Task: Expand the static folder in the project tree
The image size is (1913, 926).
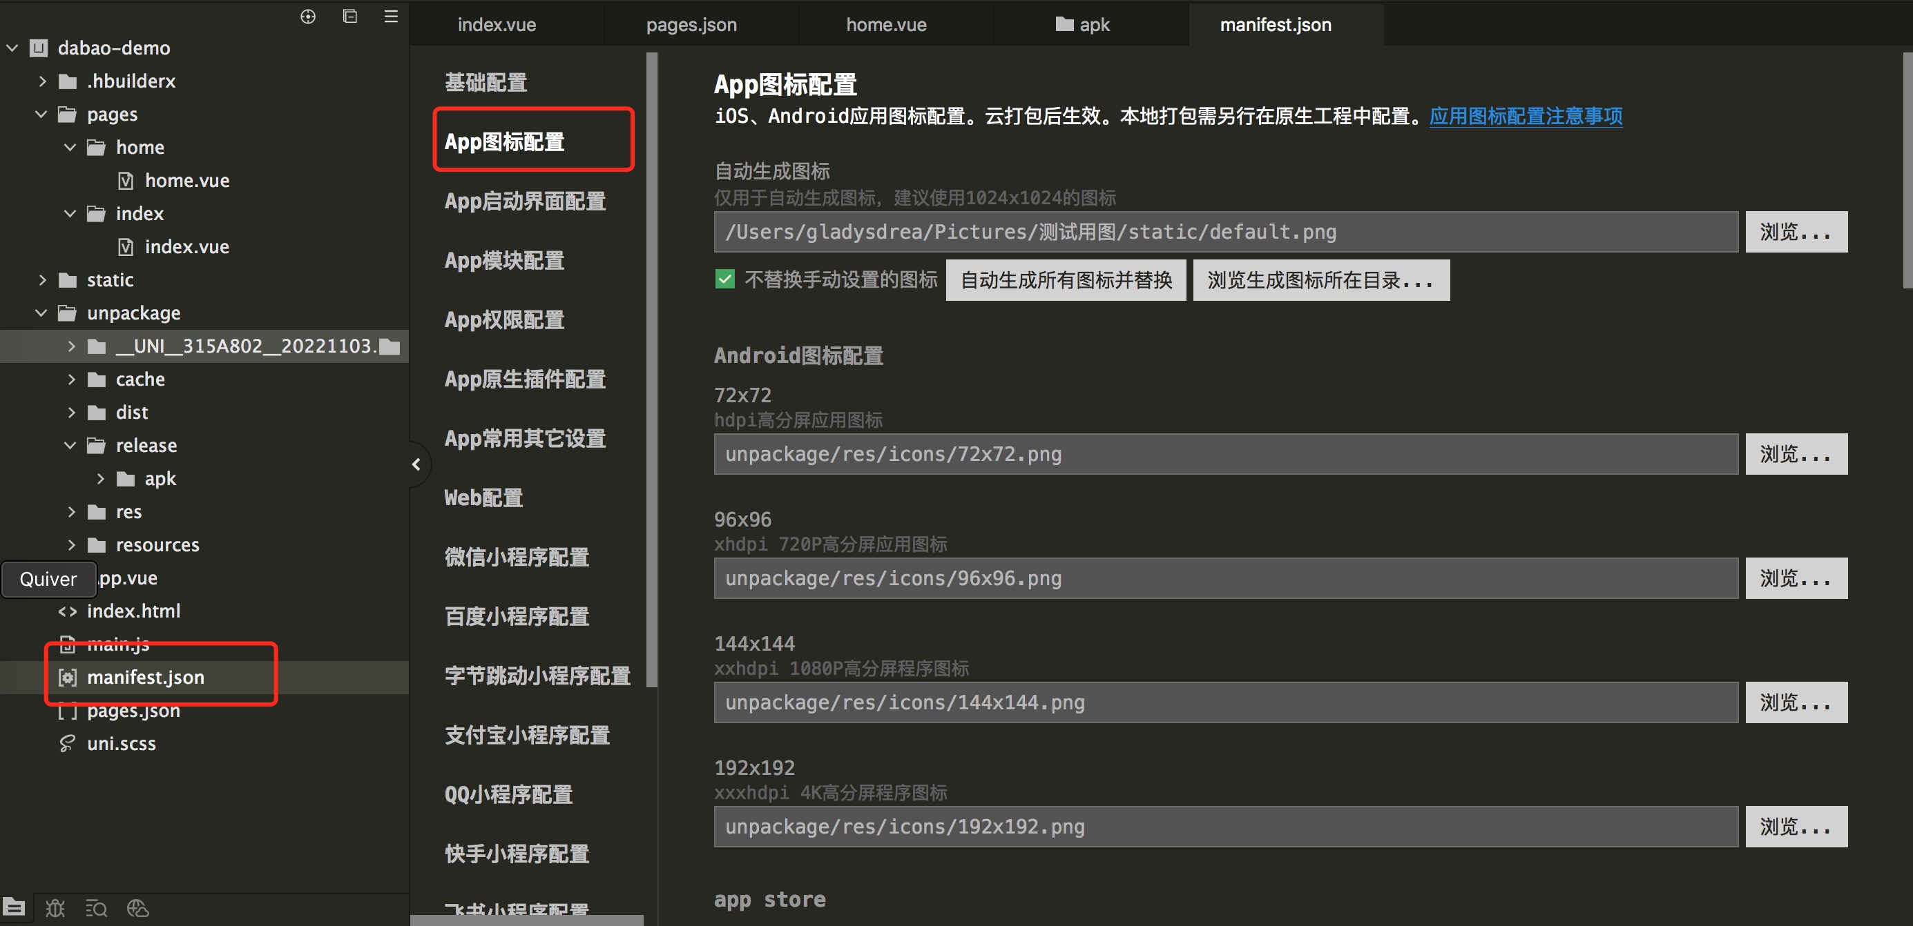Action: (42, 279)
